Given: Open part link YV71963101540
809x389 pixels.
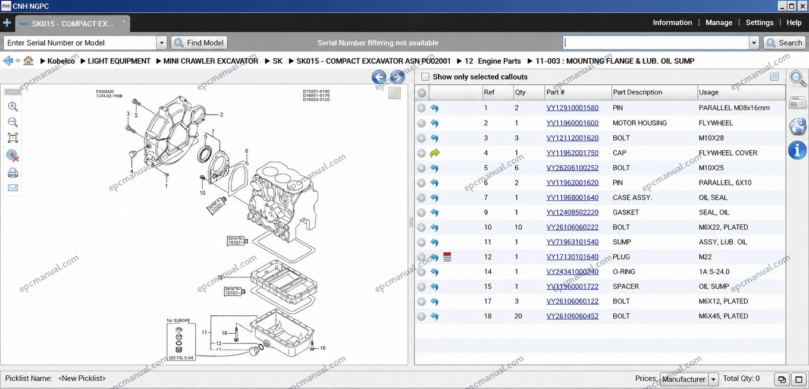Looking at the screenshot, I should pos(572,242).
